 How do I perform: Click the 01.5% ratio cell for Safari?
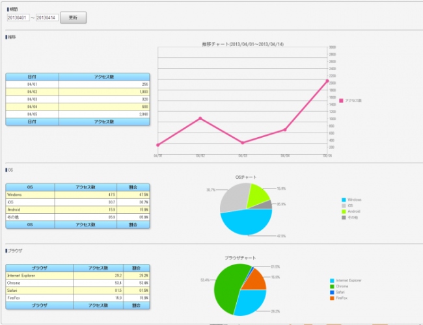[137, 291]
